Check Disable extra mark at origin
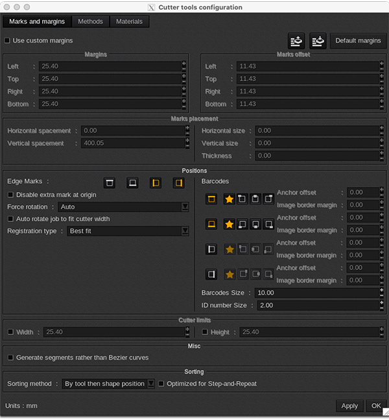389x420 pixels. click(x=10, y=195)
